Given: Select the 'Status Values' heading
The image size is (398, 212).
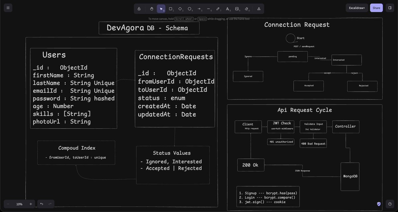Looking at the screenshot, I should [172, 153].
